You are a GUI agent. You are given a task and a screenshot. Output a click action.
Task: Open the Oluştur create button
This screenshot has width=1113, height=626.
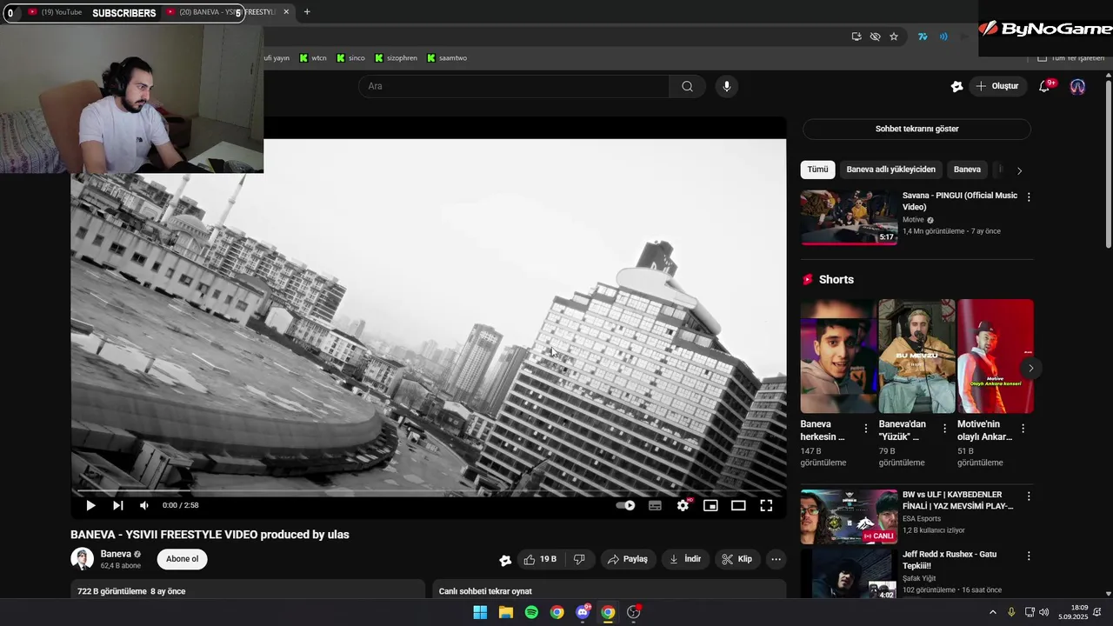click(x=997, y=86)
